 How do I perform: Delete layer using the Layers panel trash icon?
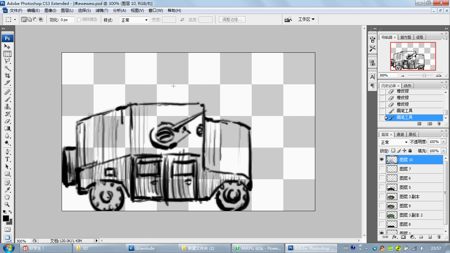[439, 237]
